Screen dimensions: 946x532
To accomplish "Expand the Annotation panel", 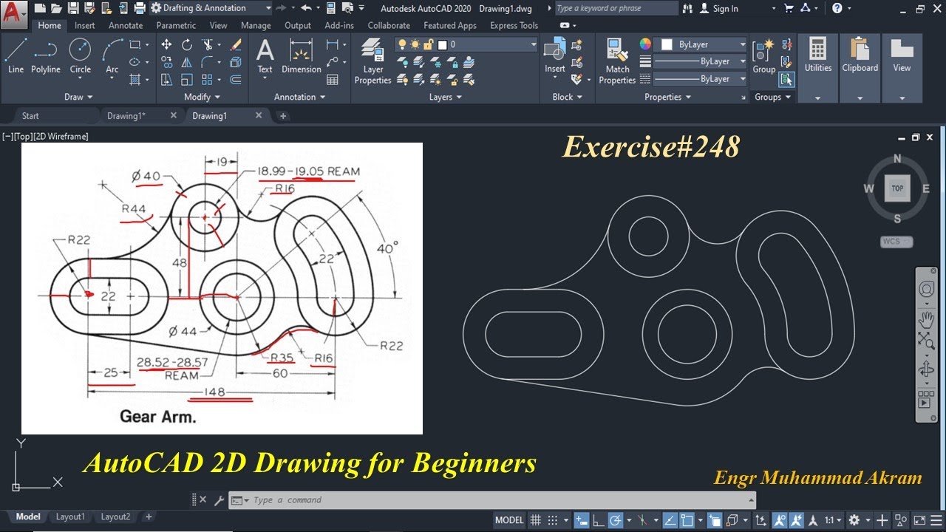I will 299,97.
